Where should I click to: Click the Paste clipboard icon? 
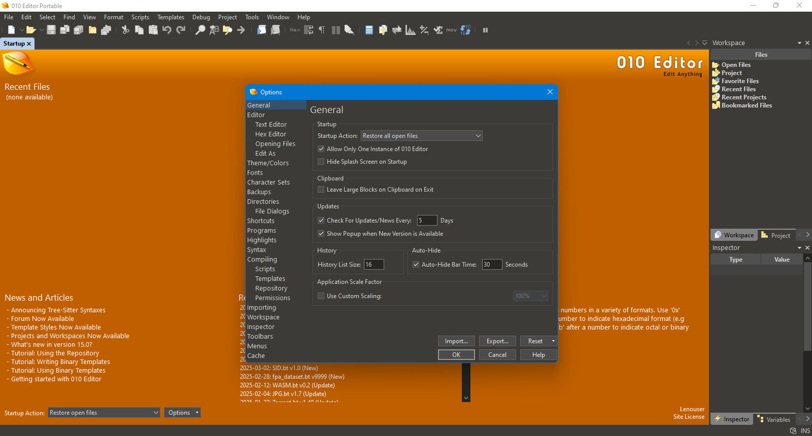[x=153, y=30]
